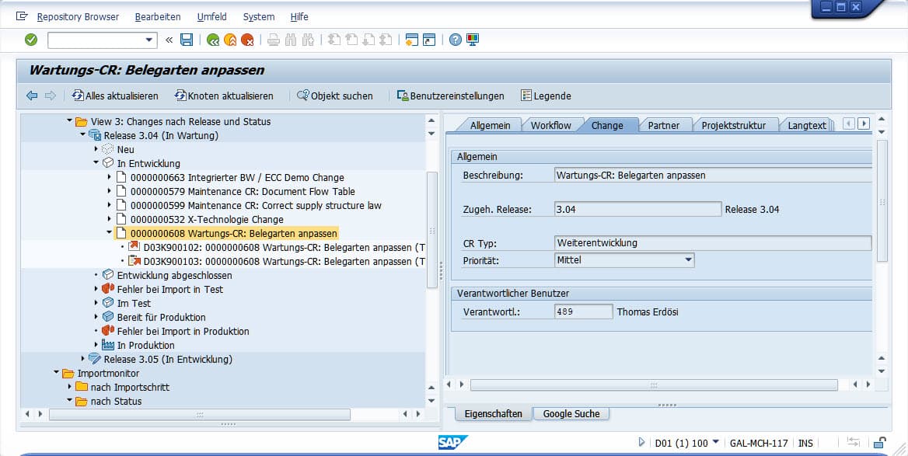Click the tree panel's vertical scrollbar down arrow

431,402
